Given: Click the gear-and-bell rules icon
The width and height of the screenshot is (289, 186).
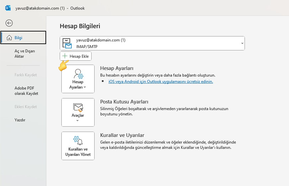Looking at the screenshot, I should tap(78, 141).
